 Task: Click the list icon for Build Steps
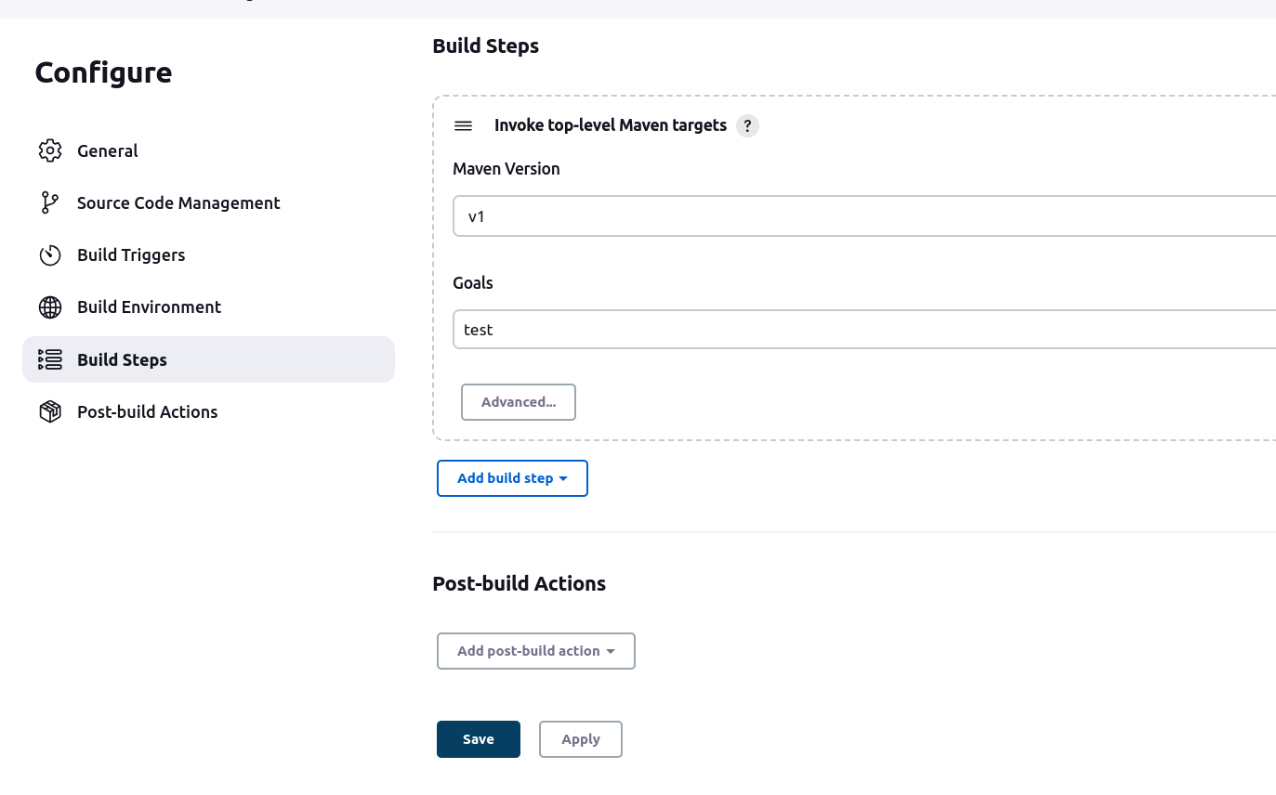pyautogui.click(x=50, y=359)
